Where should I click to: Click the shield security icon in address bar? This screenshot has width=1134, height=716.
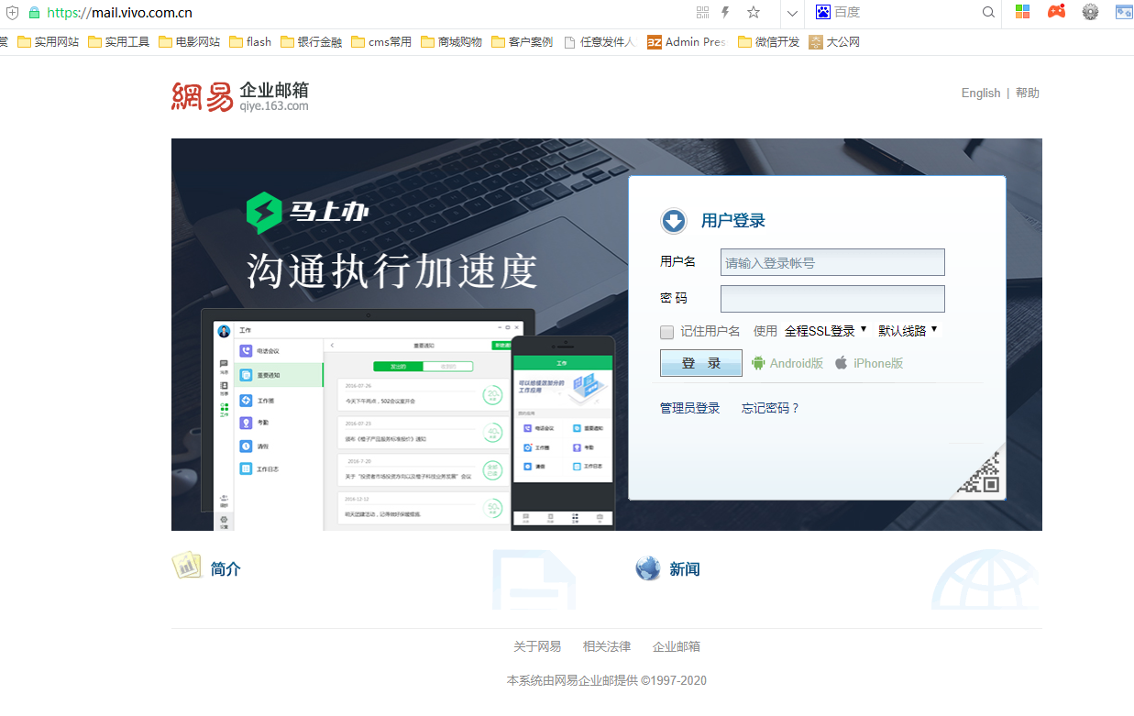[x=13, y=13]
